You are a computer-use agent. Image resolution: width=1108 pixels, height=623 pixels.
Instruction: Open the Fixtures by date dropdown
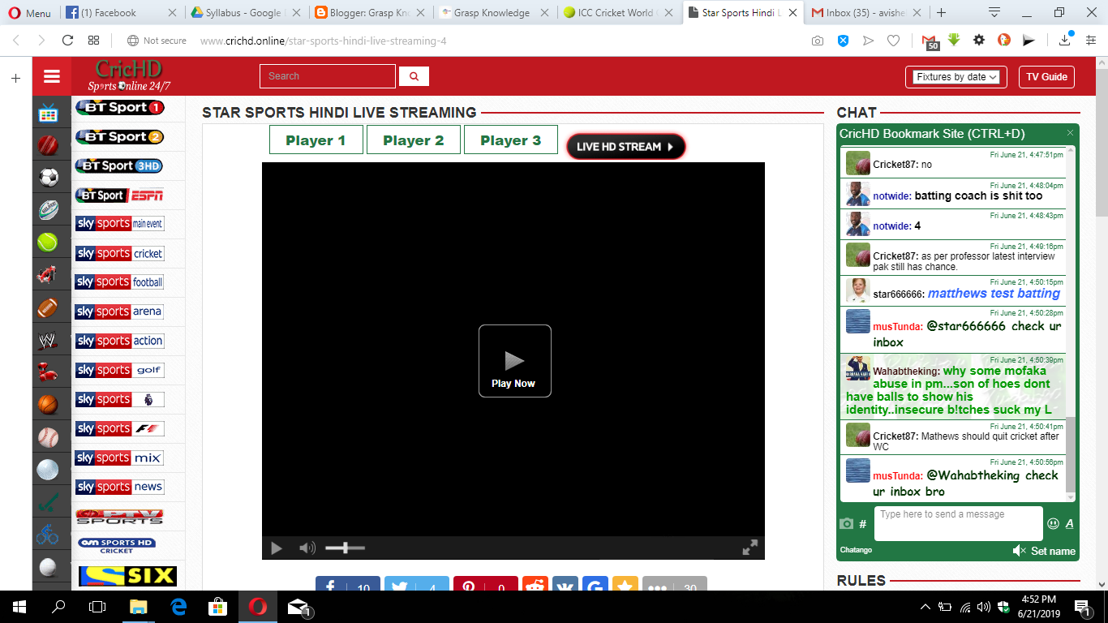click(x=956, y=76)
